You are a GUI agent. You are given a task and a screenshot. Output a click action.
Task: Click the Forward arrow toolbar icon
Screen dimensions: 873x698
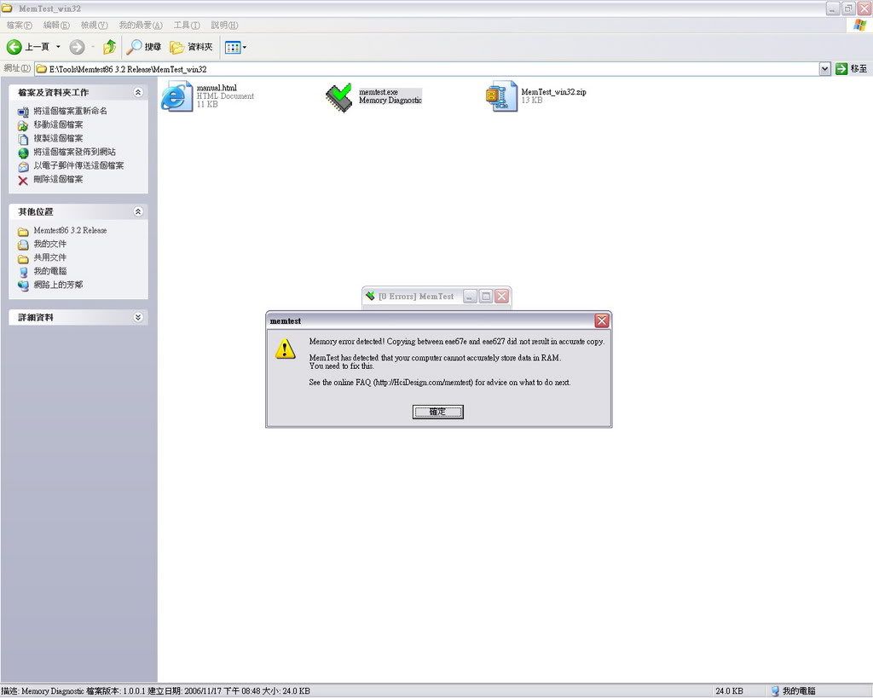(x=77, y=48)
